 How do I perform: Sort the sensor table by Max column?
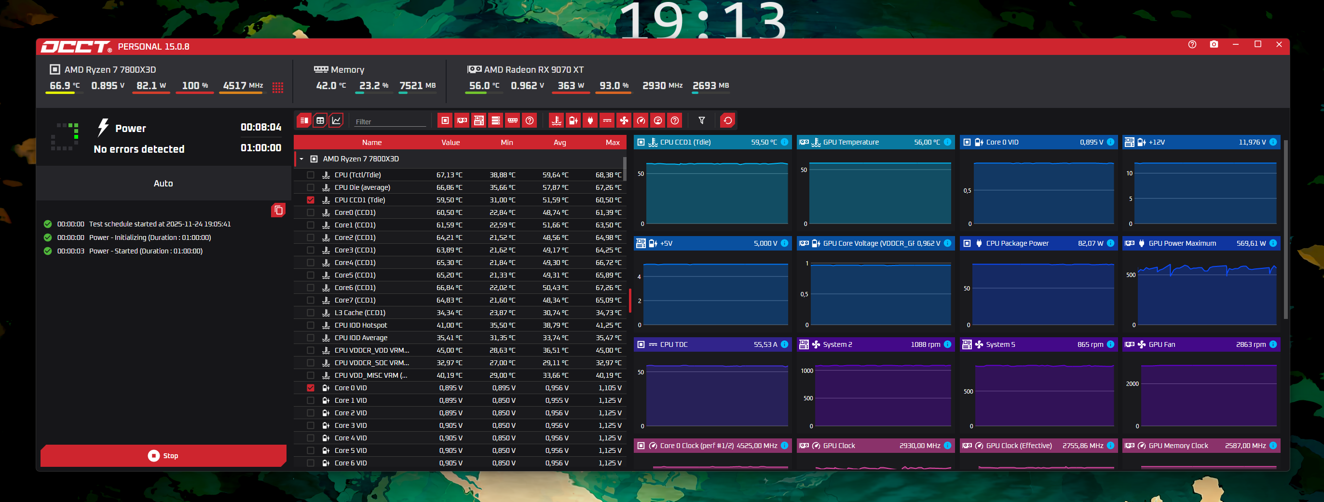click(612, 143)
